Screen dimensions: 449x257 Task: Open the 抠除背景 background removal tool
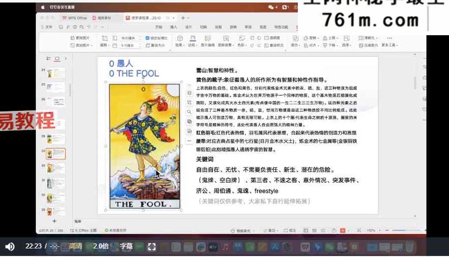226,41
